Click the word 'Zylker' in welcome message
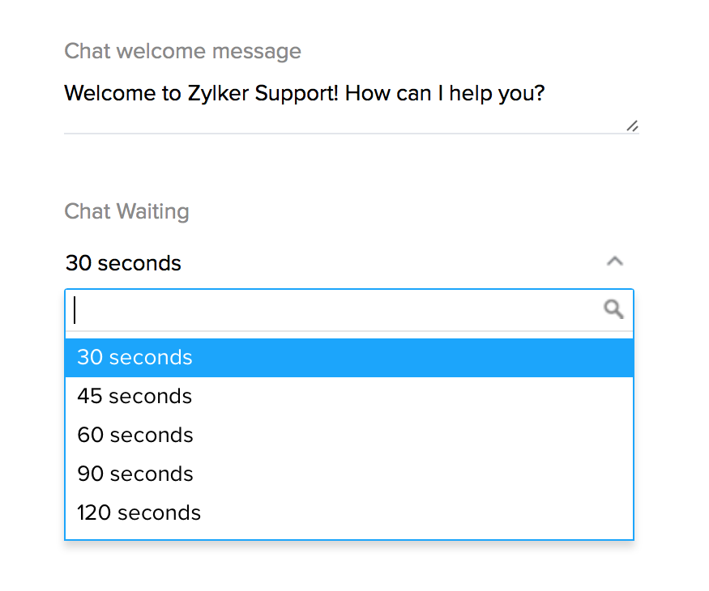 click(x=217, y=93)
